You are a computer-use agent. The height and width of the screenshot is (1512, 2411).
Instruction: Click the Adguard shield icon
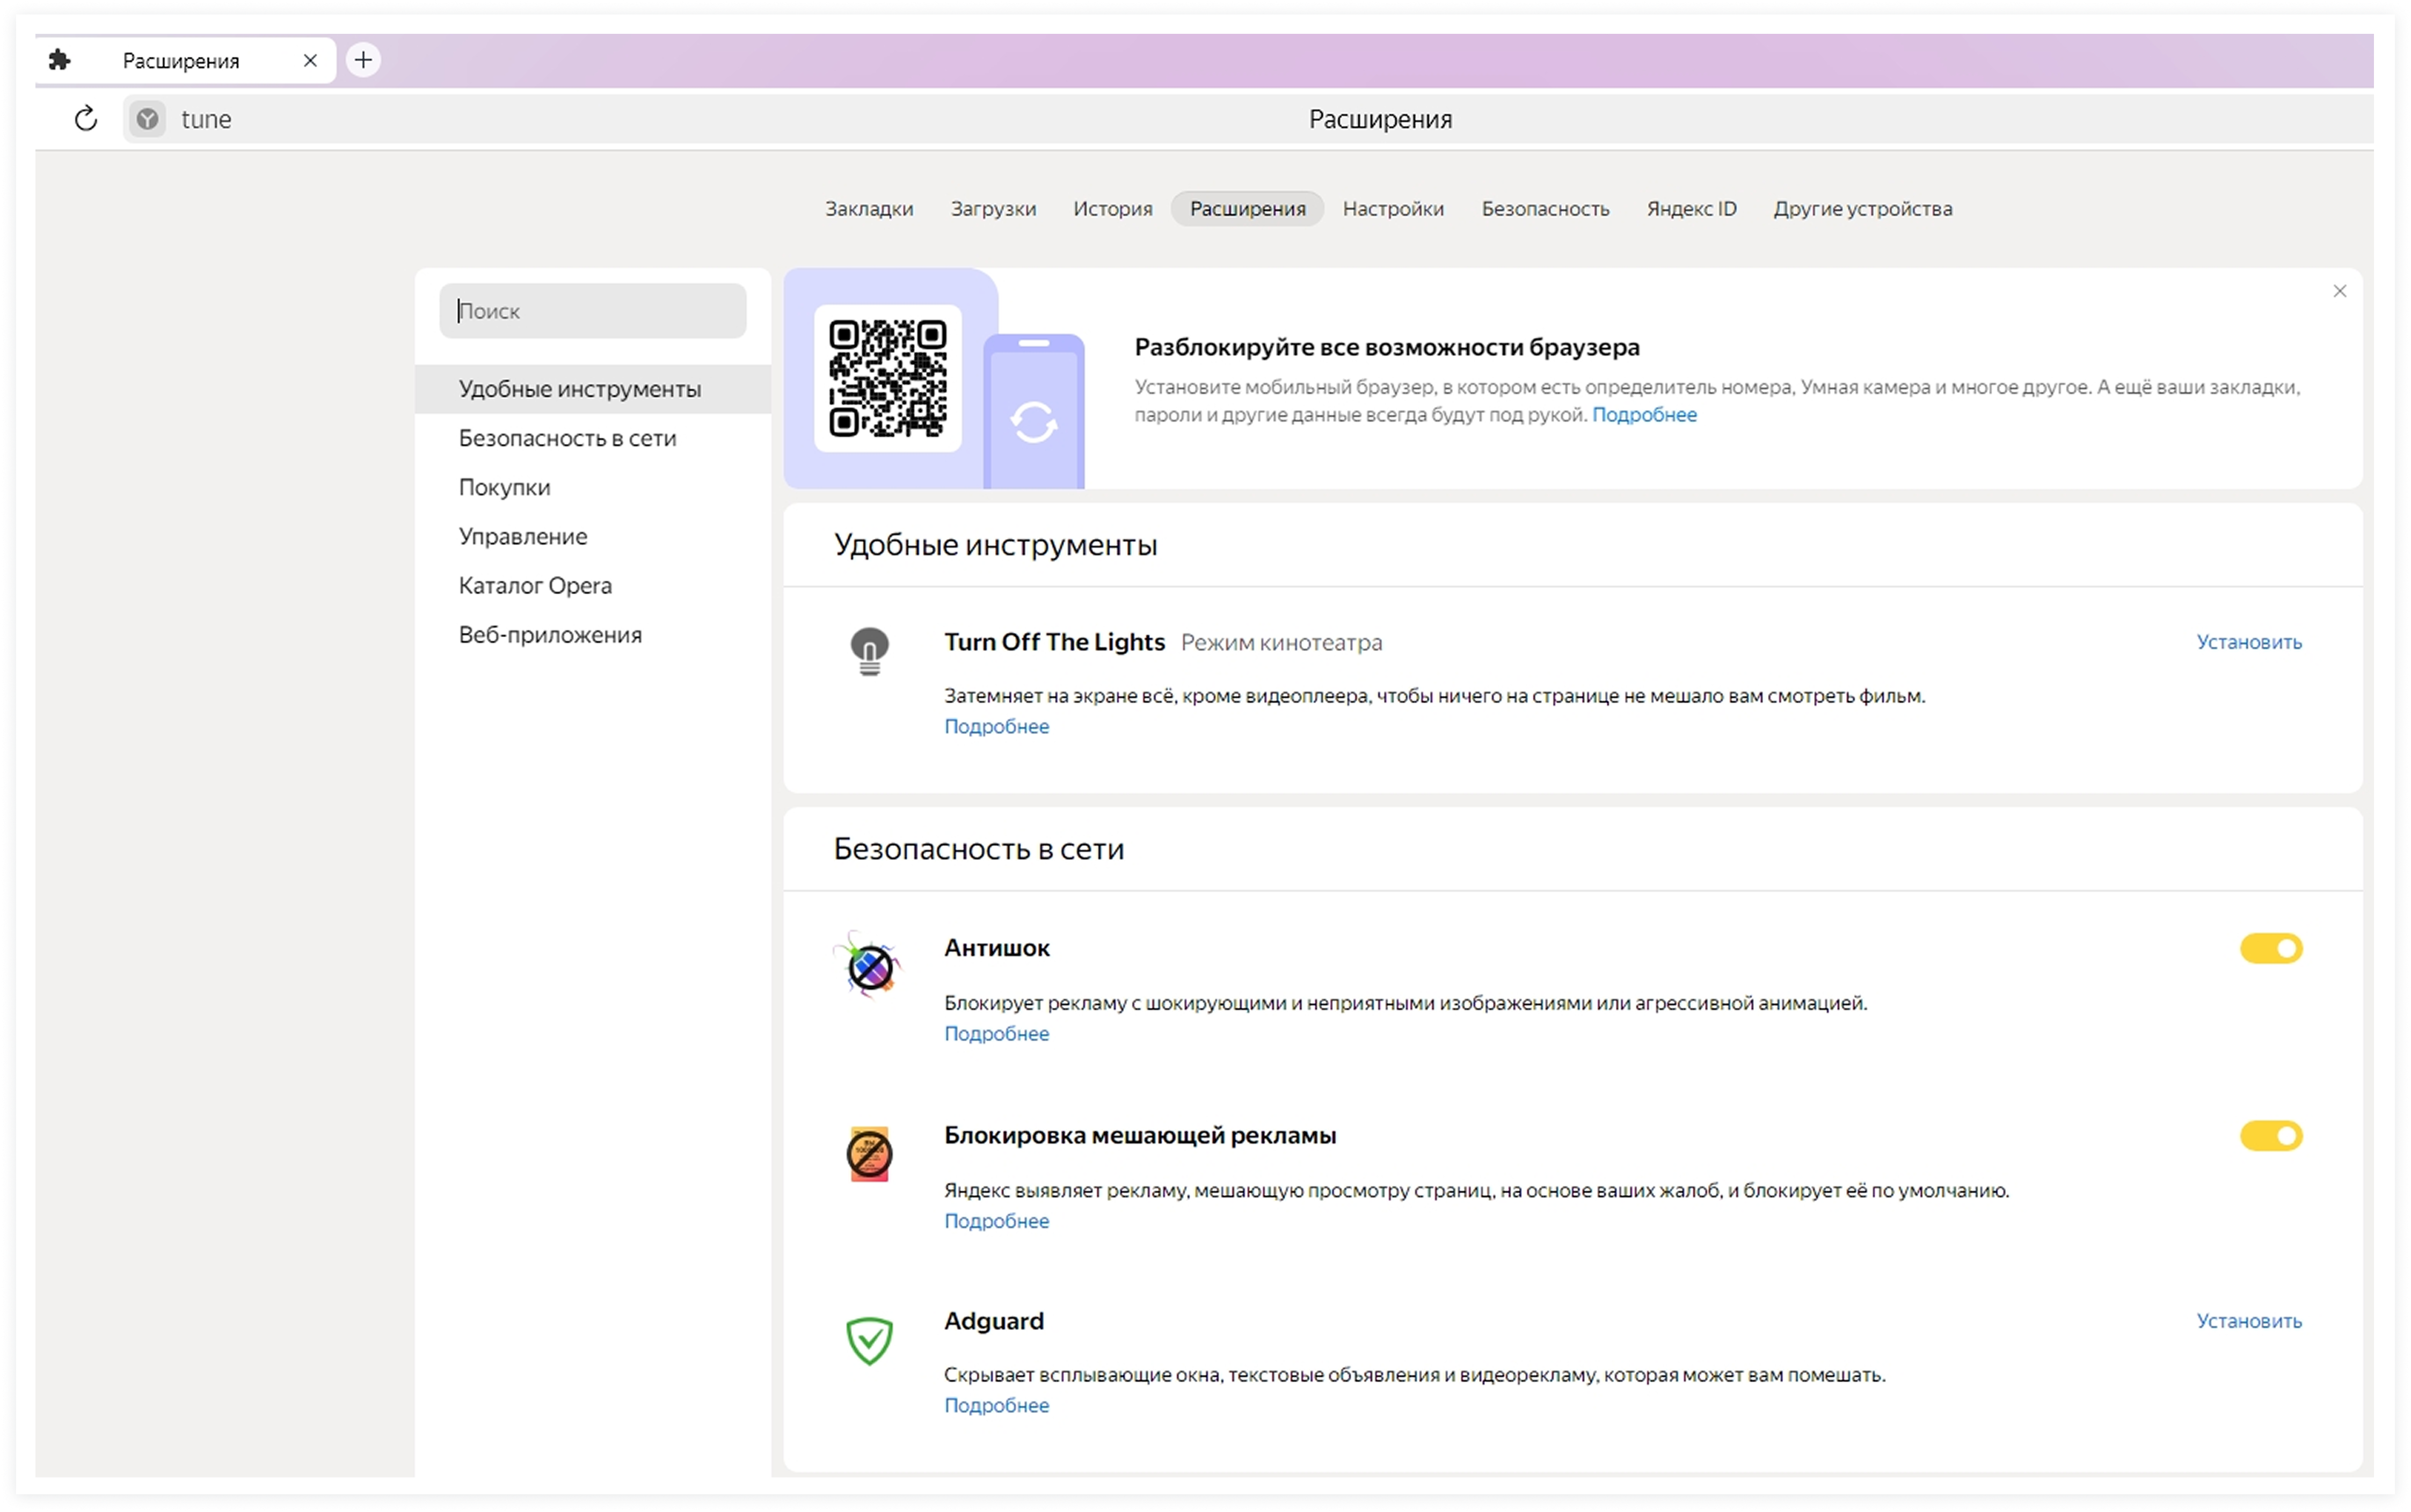[869, 1340]
